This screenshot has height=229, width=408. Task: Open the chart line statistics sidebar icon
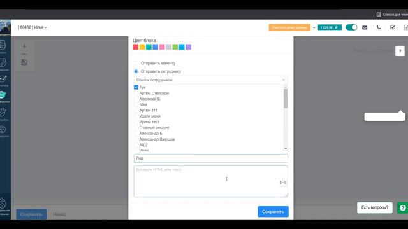click(3, 79)
